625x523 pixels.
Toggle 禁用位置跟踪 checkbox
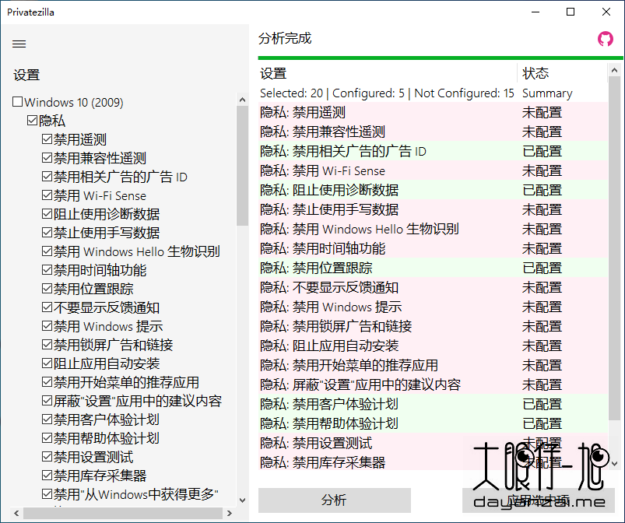(x=47, y=289)
